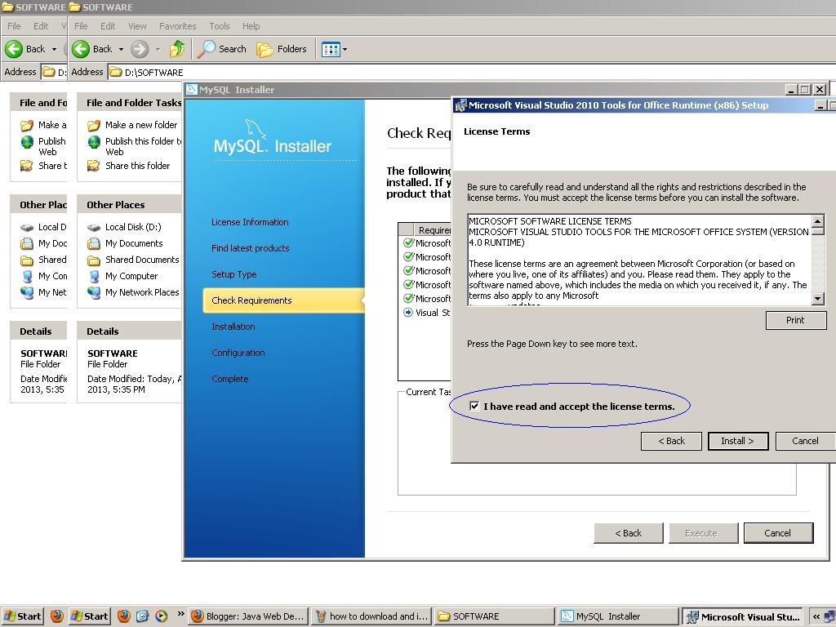This screenshot has height=627, width=836.
Task: Select License Information step in MySQL sidebar
Action: click(250, 222)
